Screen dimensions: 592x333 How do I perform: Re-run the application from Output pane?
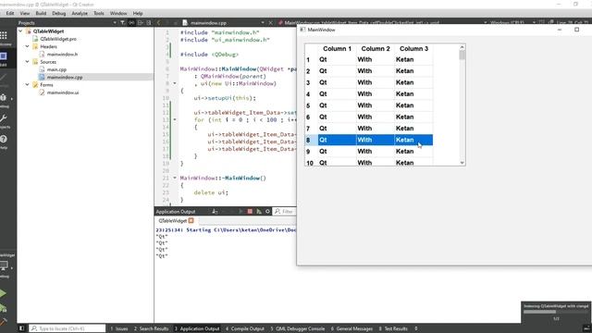click(240, 212)
